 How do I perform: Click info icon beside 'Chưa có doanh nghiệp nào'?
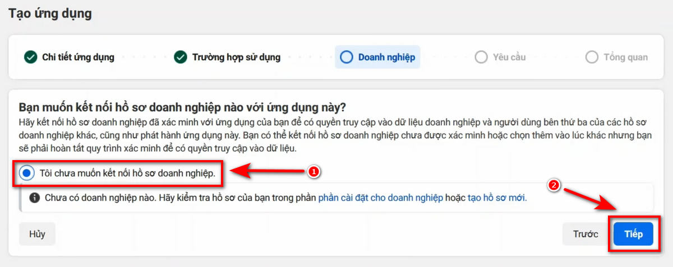point(35,198)
